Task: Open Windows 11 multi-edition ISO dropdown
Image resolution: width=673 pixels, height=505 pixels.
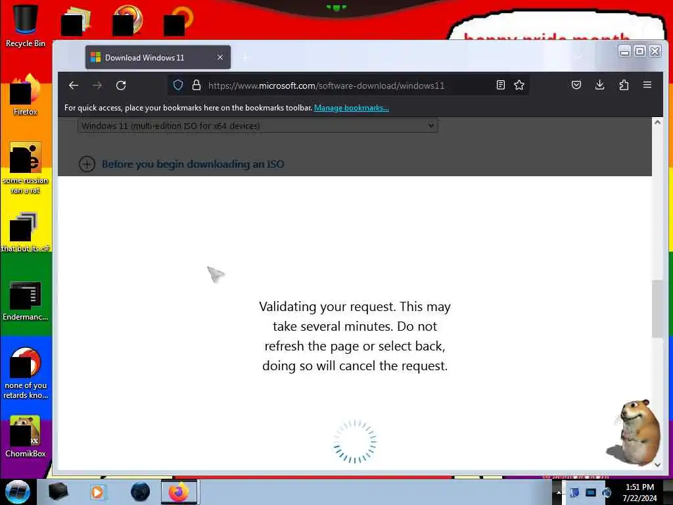Action: tap(258, 126)
